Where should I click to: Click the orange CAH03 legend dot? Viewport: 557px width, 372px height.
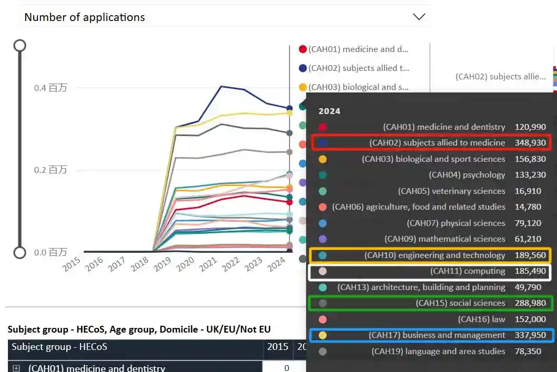click(x=302, y=87)
